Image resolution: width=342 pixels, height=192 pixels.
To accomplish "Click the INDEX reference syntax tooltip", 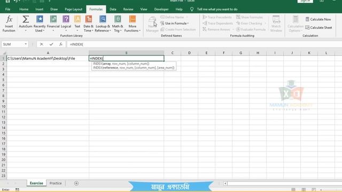I will pyautogui.click(x=134, y=68).
